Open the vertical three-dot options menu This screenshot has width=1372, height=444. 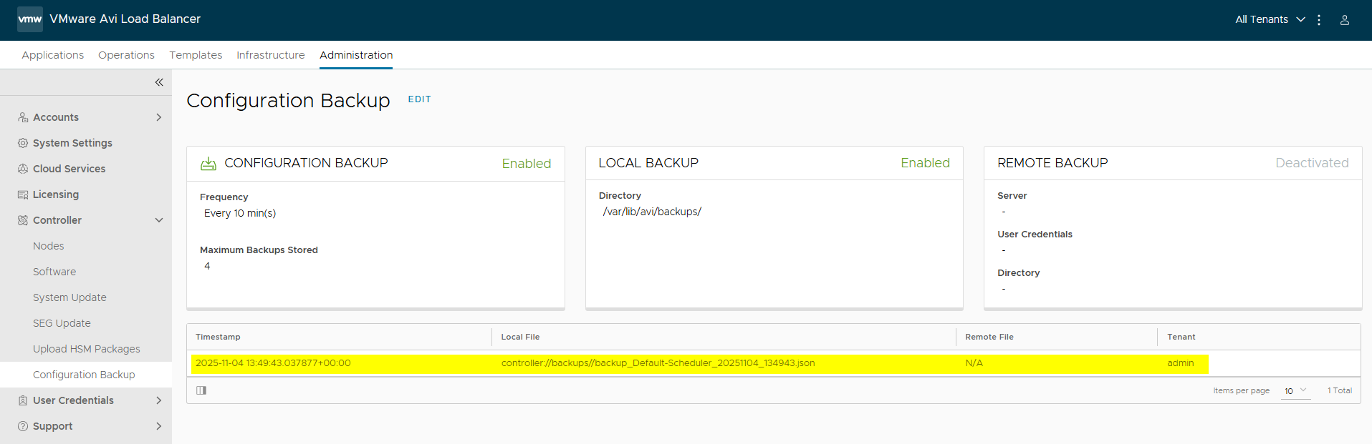[1318, 20]
